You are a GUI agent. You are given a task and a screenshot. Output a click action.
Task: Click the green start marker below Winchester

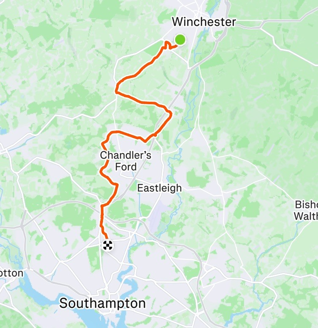(180, 39)
